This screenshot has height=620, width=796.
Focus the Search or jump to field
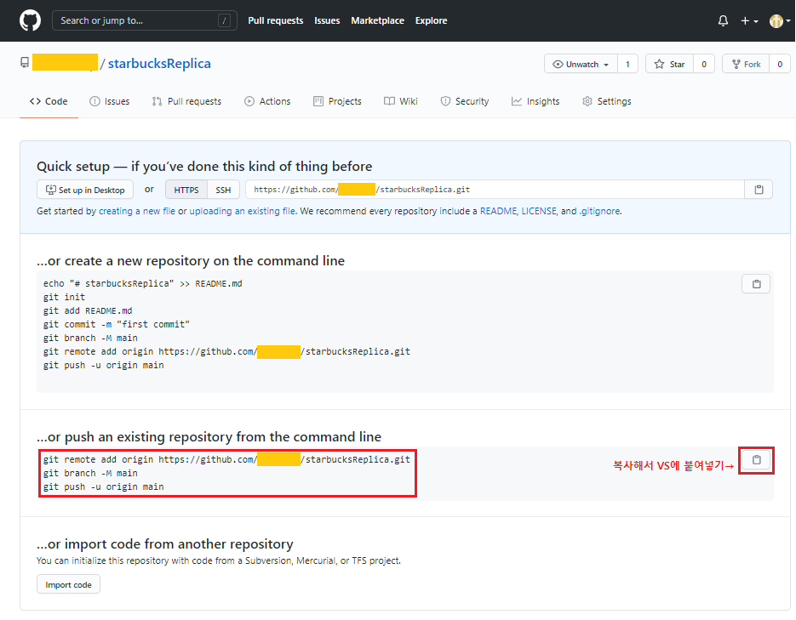(145, 20)
